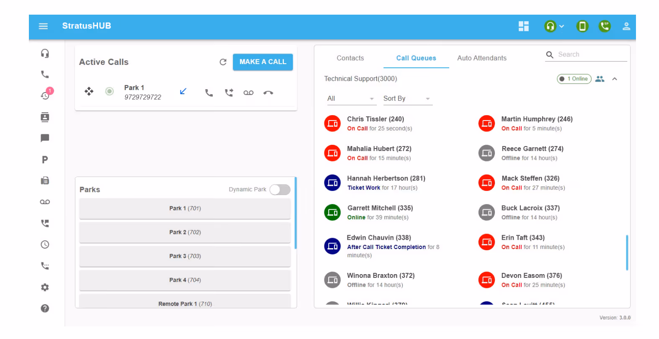This screenshot has width=659, height=339.
Task: Hang up the Park 1 call
Action: (x=268, y=93)
